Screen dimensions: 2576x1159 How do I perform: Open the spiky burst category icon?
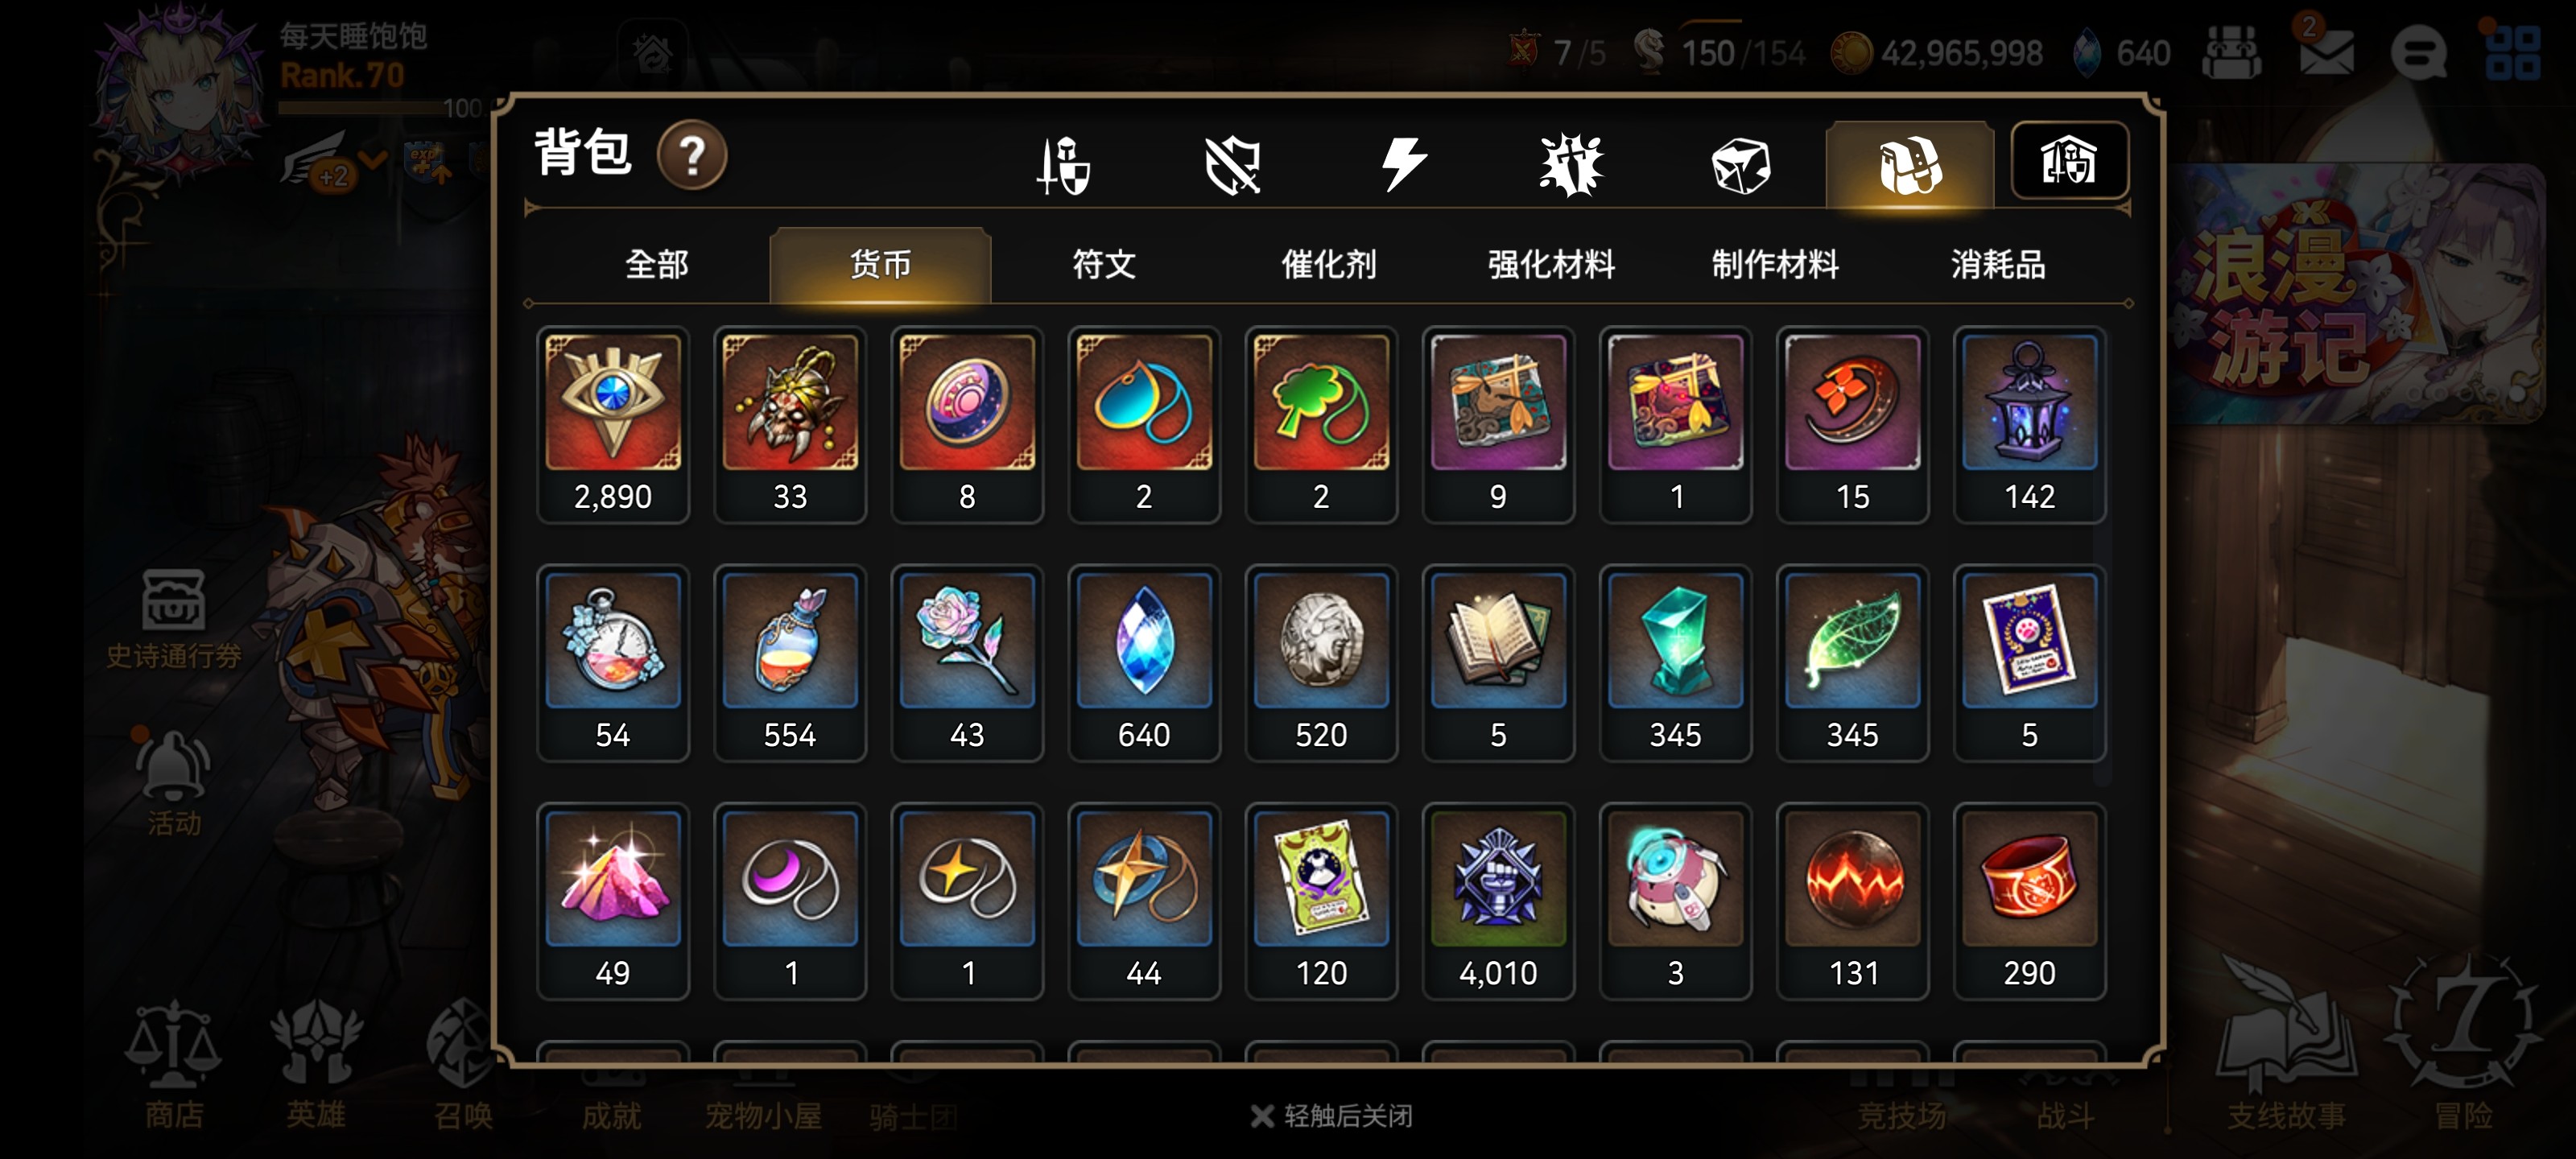click(x=1571, y=164)
